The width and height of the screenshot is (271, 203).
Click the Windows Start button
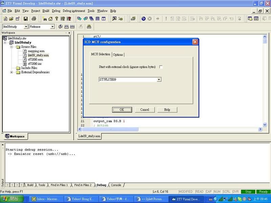point(12,199)
